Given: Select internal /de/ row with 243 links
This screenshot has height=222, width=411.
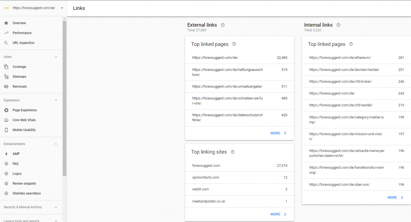Looking at the screenshot, I should point(356,93).
